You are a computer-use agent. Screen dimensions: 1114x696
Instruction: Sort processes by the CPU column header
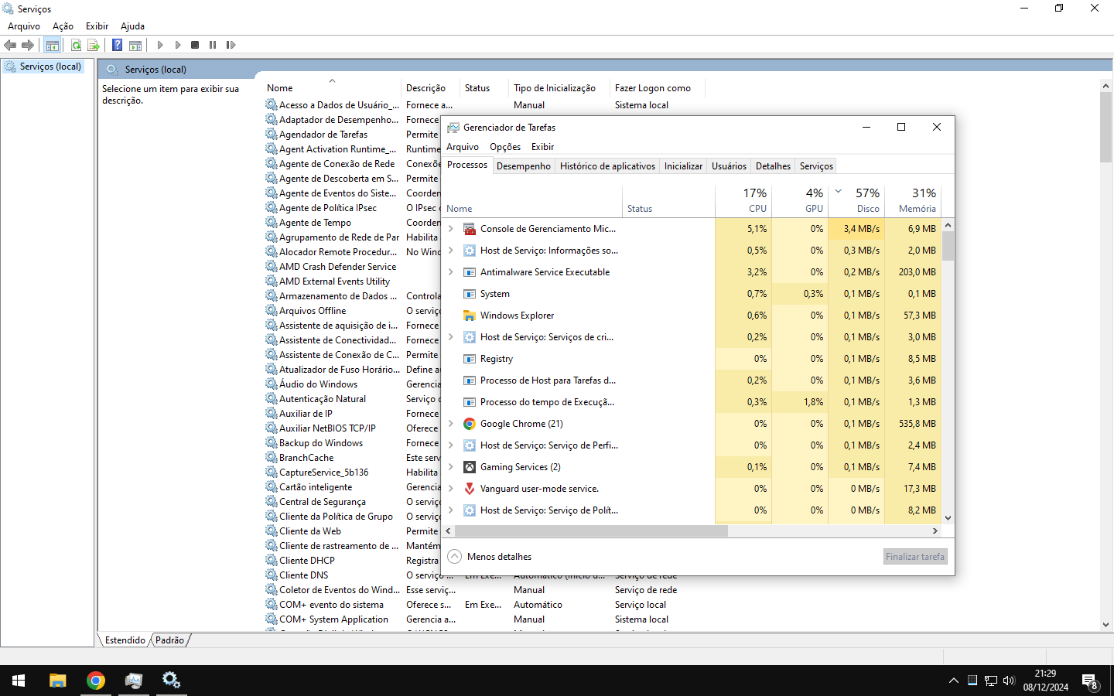744,200
